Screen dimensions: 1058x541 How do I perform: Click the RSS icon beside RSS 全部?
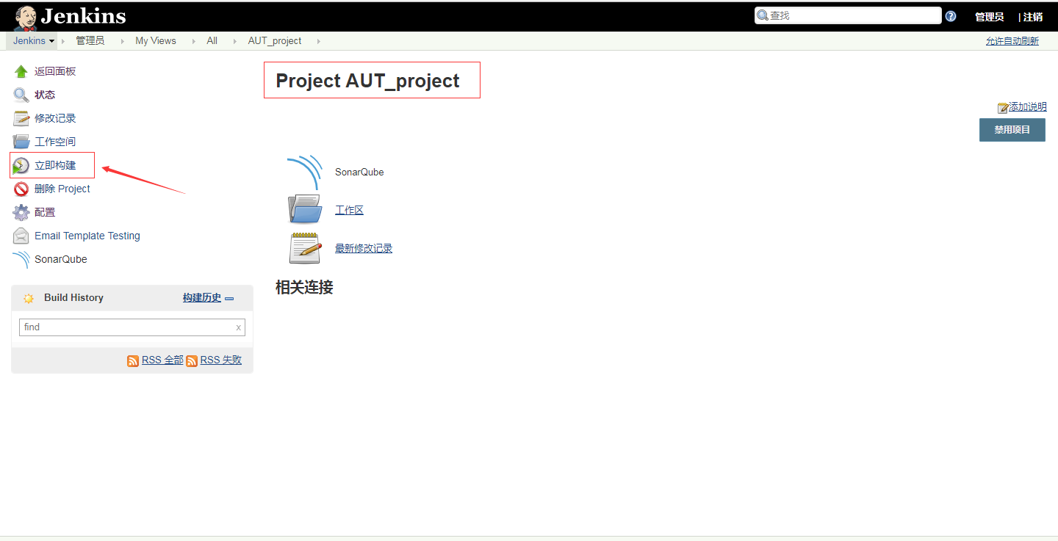[x=133, y=360]
